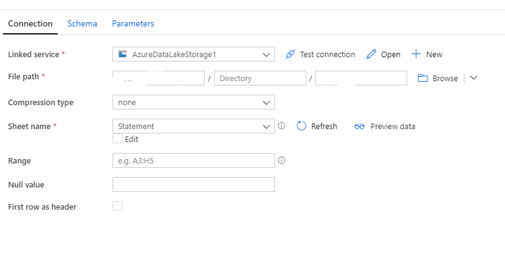This screenshot has width=505, height=276.
Task: Click the File path label
Action: (23, 77)
